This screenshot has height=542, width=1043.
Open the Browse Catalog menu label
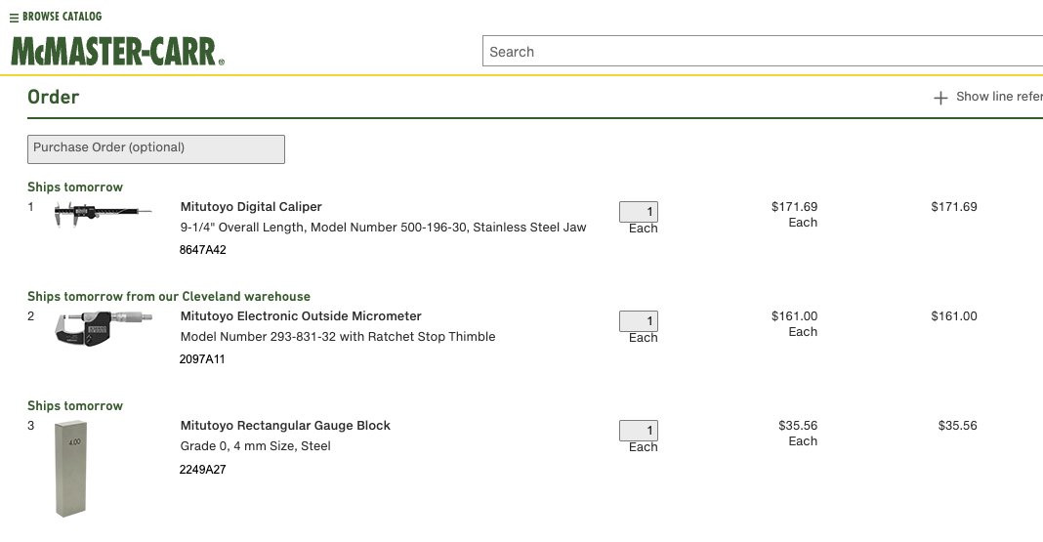62,16
